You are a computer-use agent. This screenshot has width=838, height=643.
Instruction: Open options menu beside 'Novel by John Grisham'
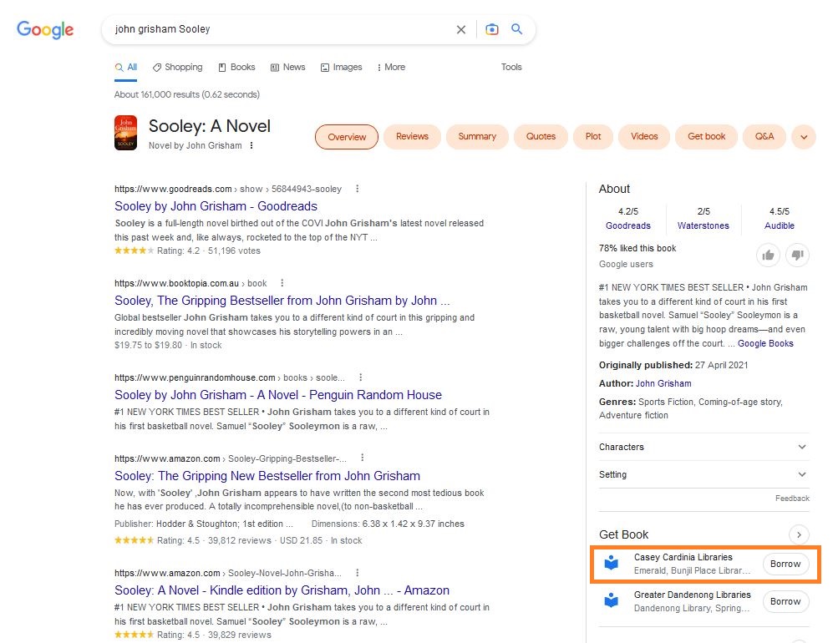(251, 146)
